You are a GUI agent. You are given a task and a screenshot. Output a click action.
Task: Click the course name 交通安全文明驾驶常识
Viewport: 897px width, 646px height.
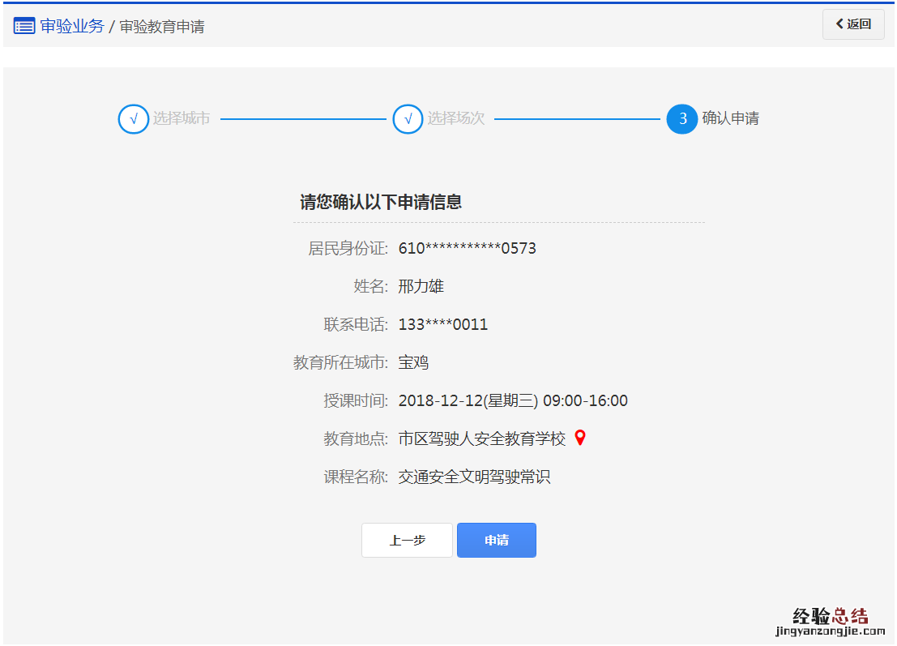(x=474, y=477)
